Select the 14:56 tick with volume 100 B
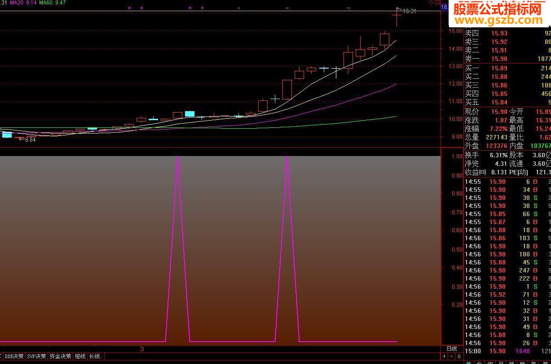This screenshot has height=364, width=551. pos(507,254)
